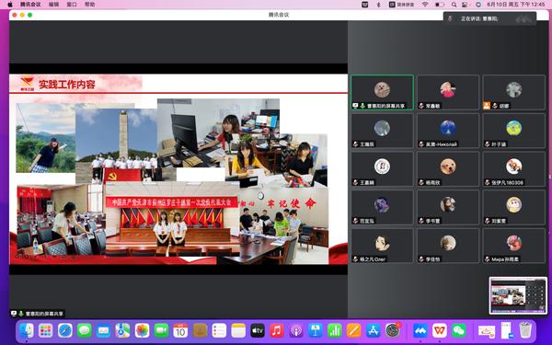Launch WPS Office from the dock
Viewport: 552px width, 345px height.
pyautogui.click(x=440, y=330)
